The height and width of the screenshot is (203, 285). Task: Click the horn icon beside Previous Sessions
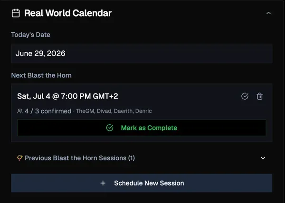[x=19, y=158]
